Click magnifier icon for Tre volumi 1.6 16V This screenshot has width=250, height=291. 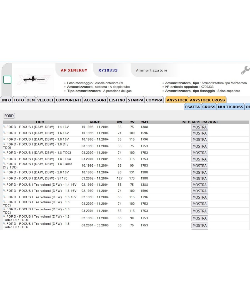coord(4,190)
